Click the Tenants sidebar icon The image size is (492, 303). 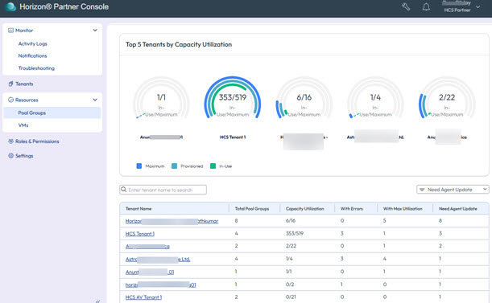(x=10, y=84)
